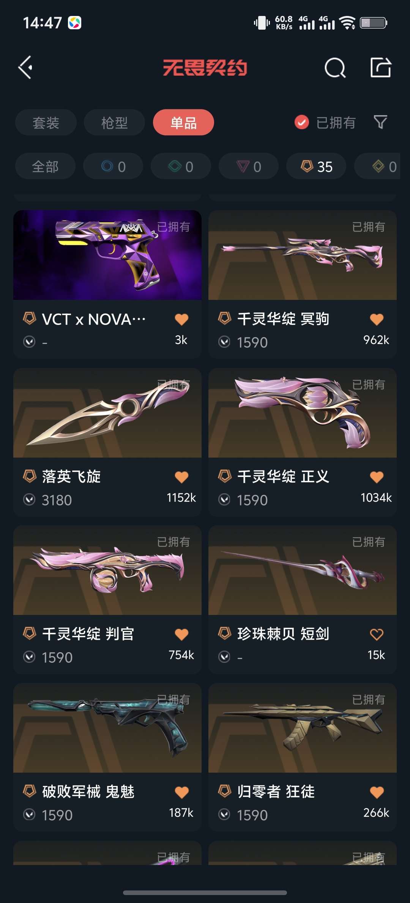The width and height of the screenshot is (410, 903).
Task: Open search with the magnifier icon
Action: (335, 68)
